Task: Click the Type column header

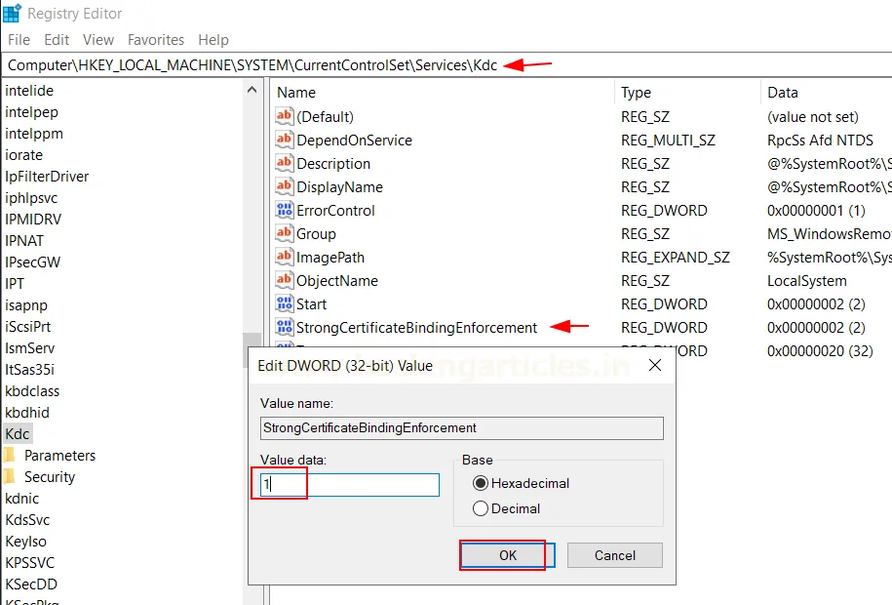Action: click(x=637, y=93)
